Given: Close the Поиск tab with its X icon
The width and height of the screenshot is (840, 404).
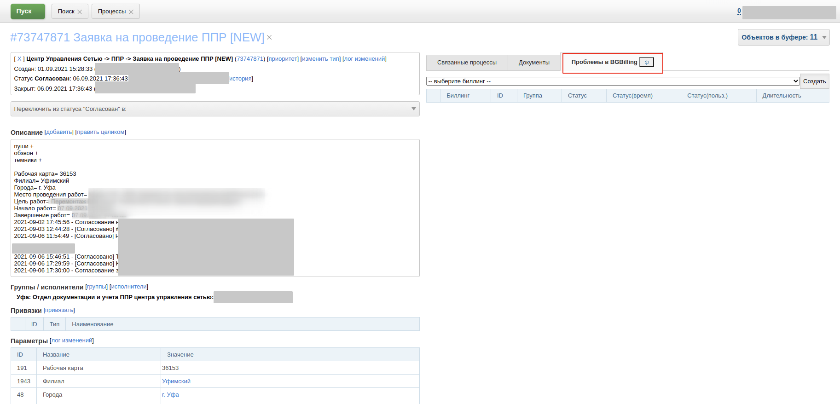Looking at the screenshot, I should click(80, 12).
